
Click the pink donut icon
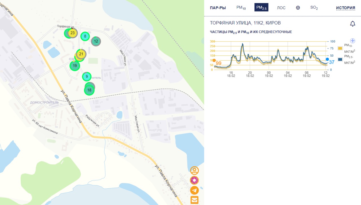194,180
